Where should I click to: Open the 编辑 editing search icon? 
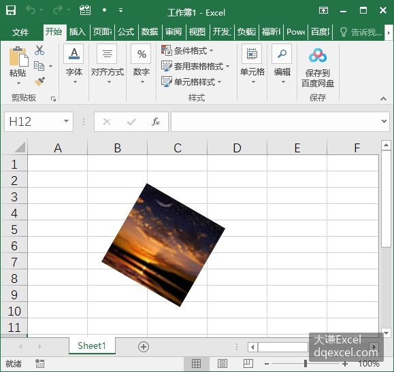pyautogui.click(x=282, y=54)
